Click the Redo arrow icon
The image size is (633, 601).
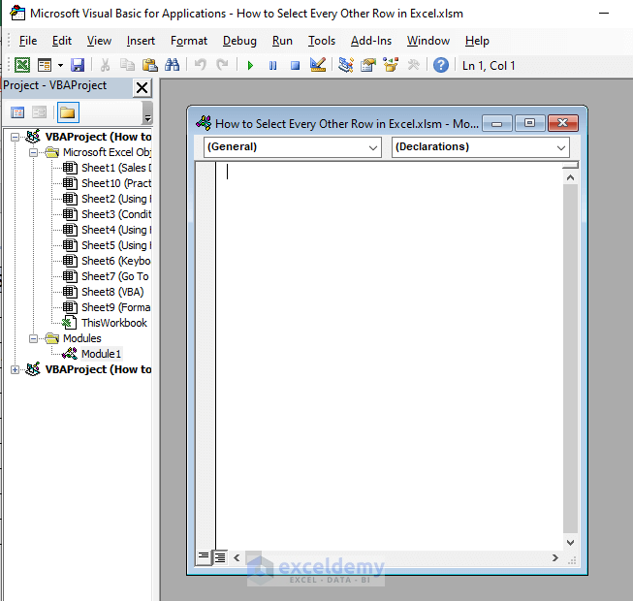point(222,65)
